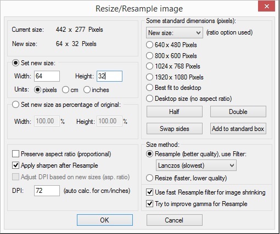Choose Resize faster, lower quality method
This screenshot has width=280, height=234.
pyautogui.click(x=149, y=178)
